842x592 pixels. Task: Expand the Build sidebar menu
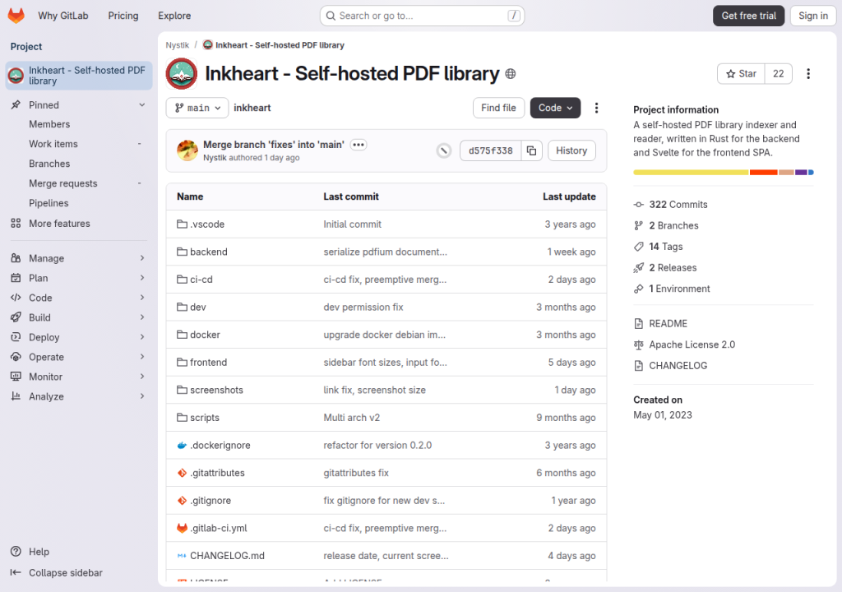(78, 317)
